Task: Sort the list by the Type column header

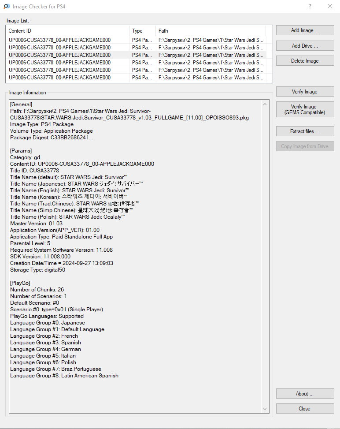Action: pyautogui.click(x=142, y=31)
